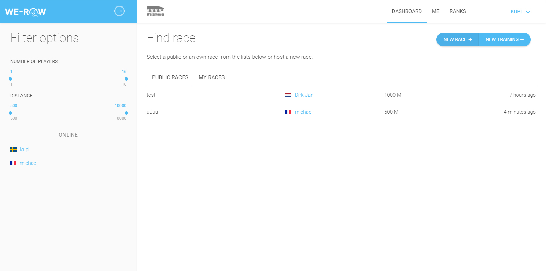Image resolution: width=546 pixels, height=271 pixels.
Task: Switch to the MY RACES tab
Action: coord(212,77)
